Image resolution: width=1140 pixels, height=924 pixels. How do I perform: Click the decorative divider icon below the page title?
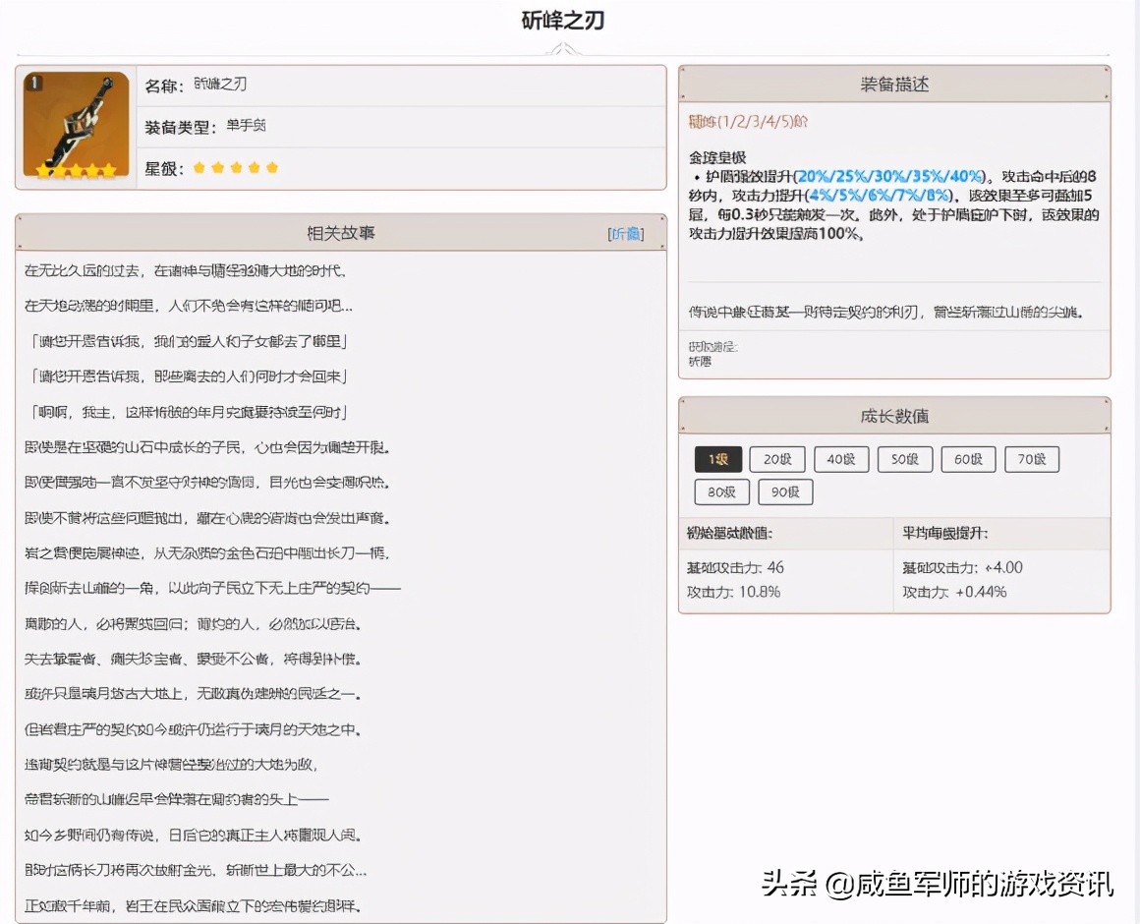562,48
